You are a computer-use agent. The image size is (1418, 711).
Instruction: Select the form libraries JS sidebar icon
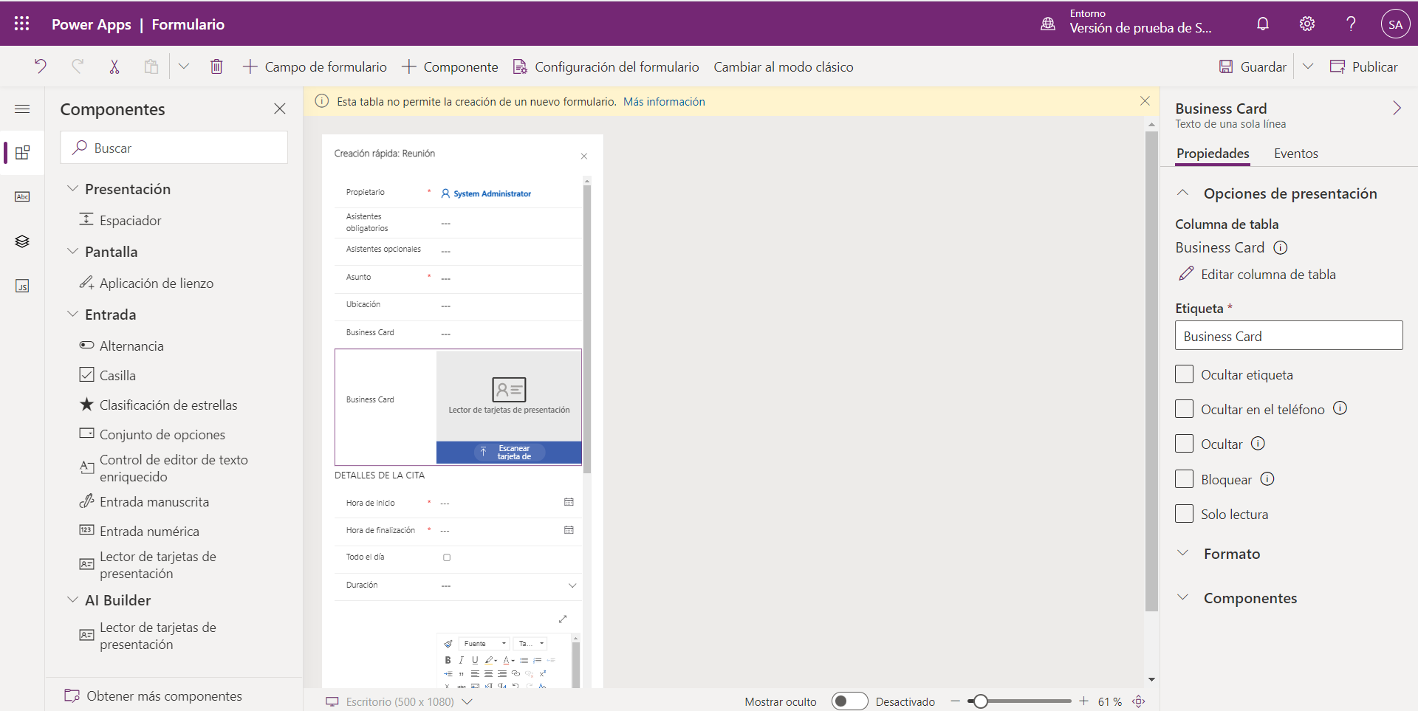22,286
